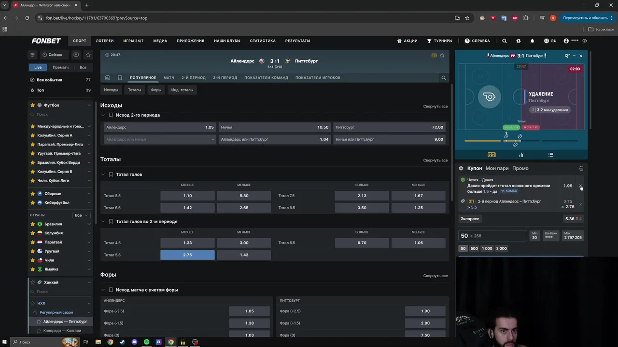Clear the coupon with the trash icon
Screen dimensions: 618x347
[581, 168]
